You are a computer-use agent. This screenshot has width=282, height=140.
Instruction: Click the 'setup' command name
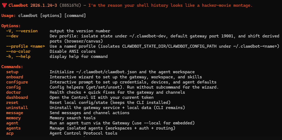pos(12,72)
